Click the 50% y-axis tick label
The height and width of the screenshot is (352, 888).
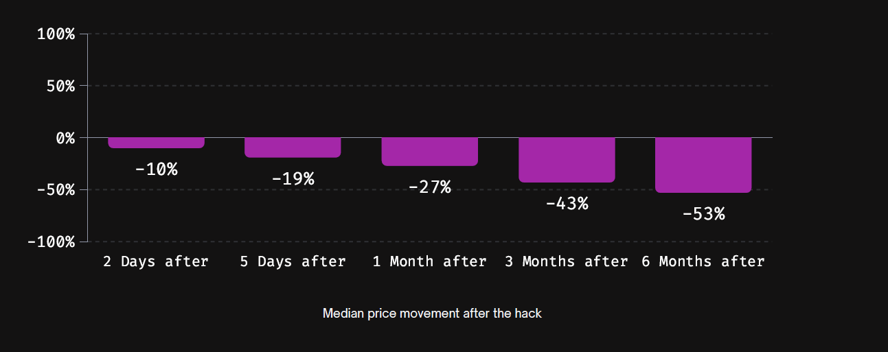tap(60, 86)
